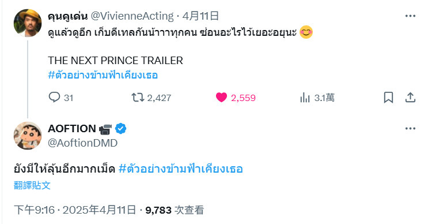Click the hashtag in AOFTION's reply
Image resolution: width=428 pixels, height=224 pixels.
point(181,169)
